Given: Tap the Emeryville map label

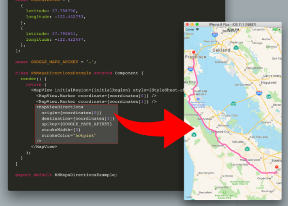Looking at the screenshot, I should click(211, 41).
